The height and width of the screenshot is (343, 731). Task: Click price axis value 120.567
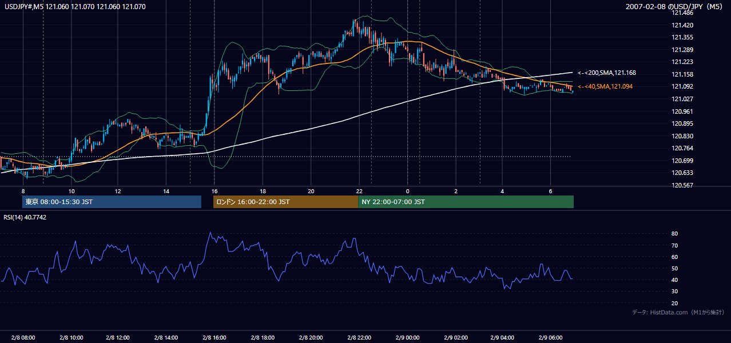(681, 185)
